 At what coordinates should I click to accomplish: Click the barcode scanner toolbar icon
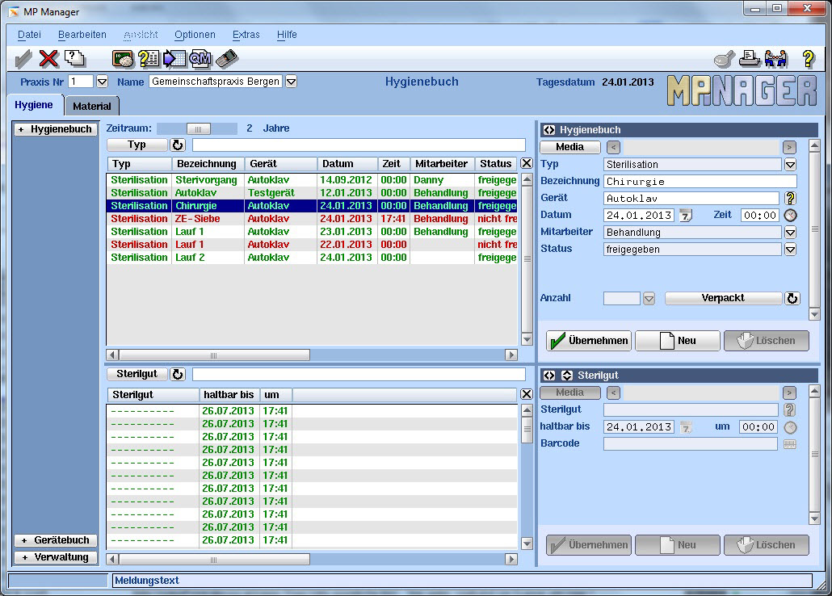point(226,58)
